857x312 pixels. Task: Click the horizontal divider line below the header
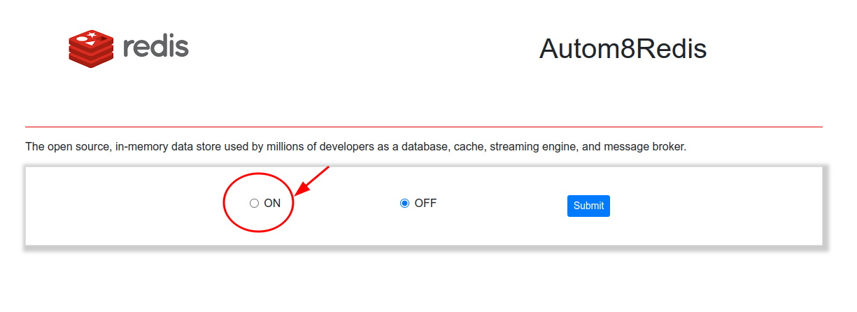(423, 127)
